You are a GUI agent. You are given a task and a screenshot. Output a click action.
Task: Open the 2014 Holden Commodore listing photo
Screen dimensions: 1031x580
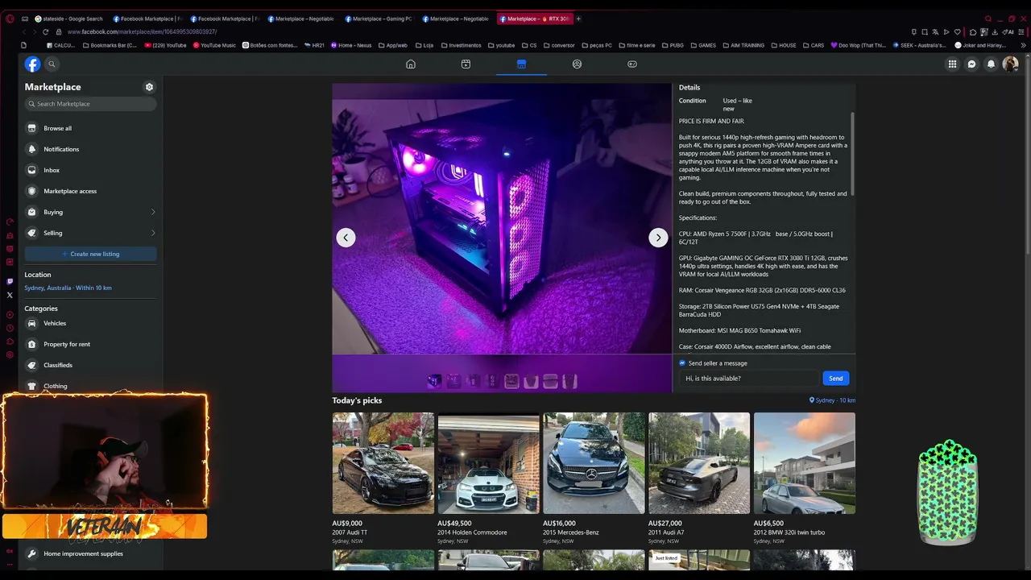[489, 463]
